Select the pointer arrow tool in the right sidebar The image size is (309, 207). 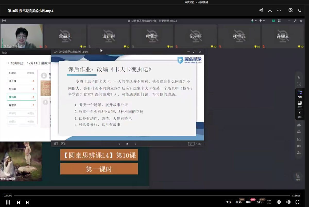coord(299,77)
